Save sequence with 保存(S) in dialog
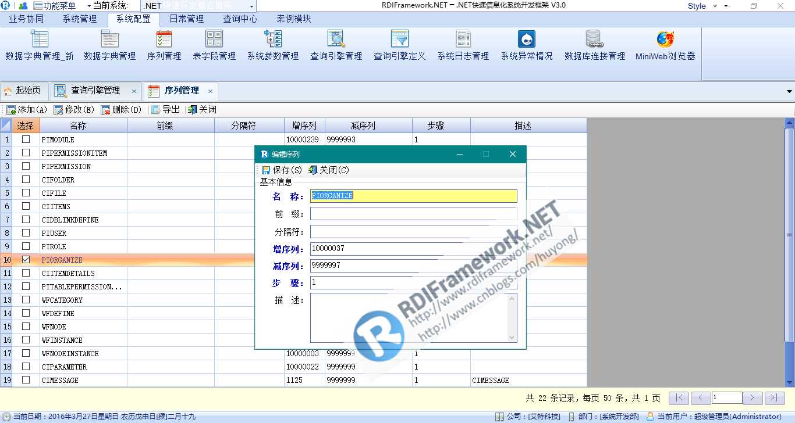795x423 pixels. [282, 170]
